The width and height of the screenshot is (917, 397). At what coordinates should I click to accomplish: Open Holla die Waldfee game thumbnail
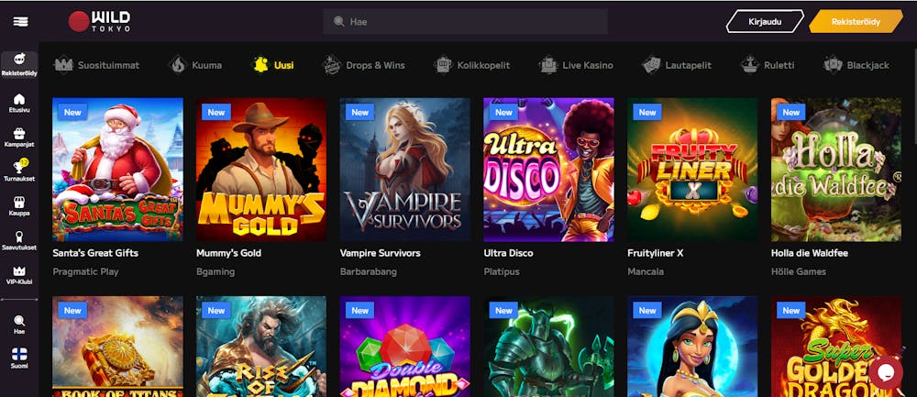click(836, 170)
